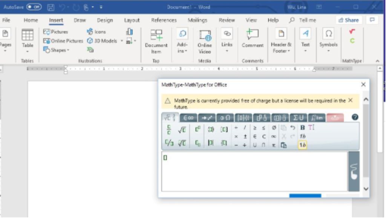
Task: Toggle AutoSave switch
Action: pos(34,7)
